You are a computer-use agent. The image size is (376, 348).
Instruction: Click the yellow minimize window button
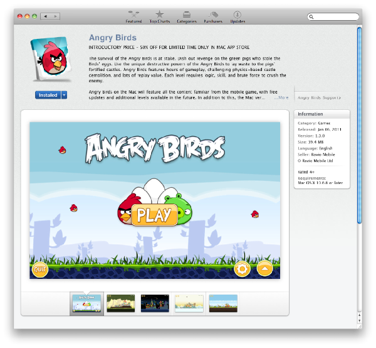pyautogui.click(x=27, y=16)
